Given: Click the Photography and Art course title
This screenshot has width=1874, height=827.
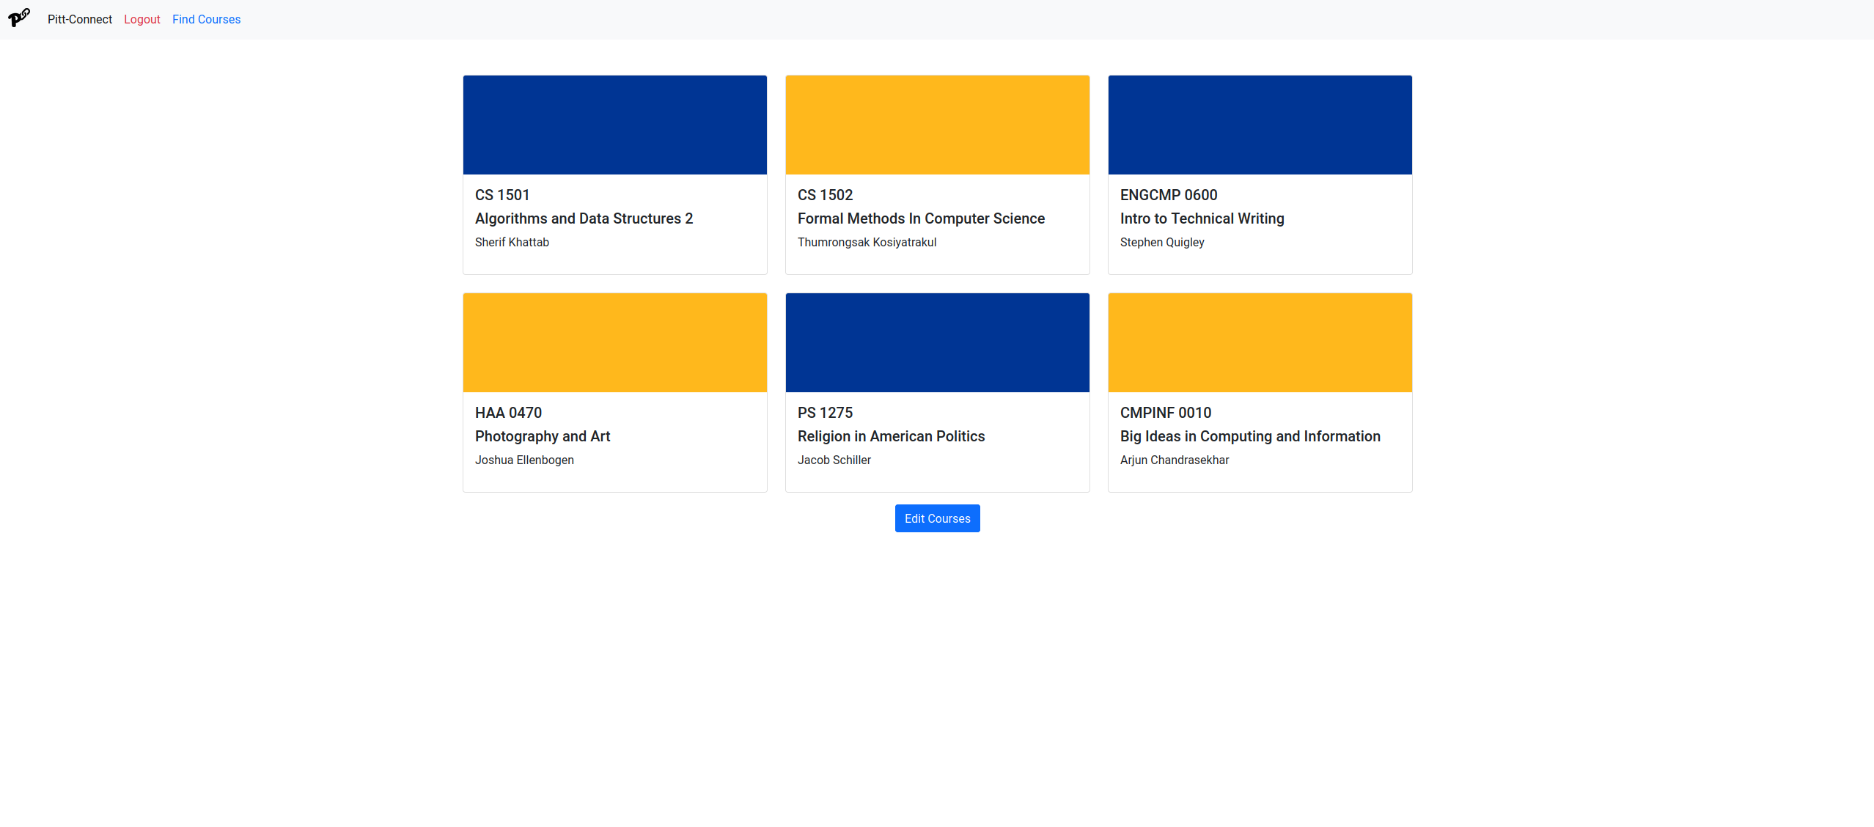Looking at the screenshot, I should (542, 436).
